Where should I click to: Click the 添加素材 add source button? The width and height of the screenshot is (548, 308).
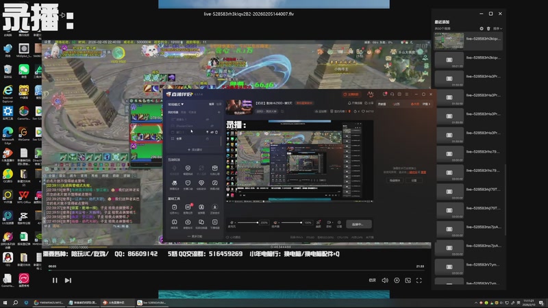coord(195,150)
